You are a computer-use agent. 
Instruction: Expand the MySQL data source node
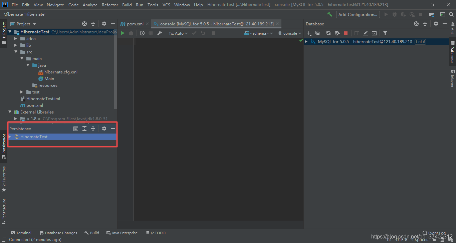[306, 42]
